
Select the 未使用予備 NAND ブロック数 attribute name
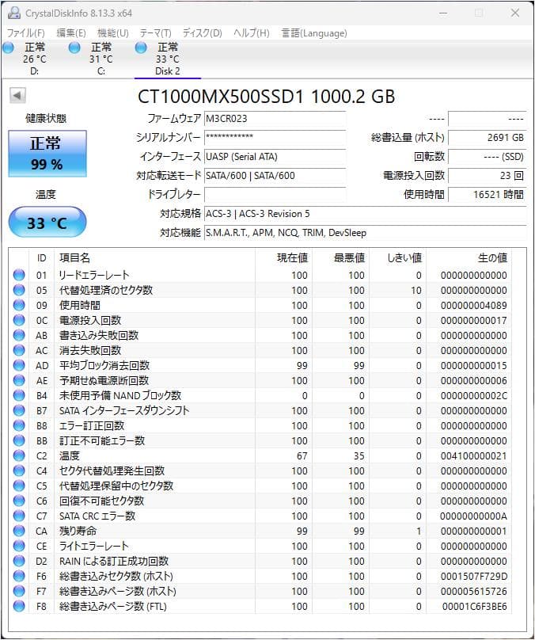[x=120, y=395]
